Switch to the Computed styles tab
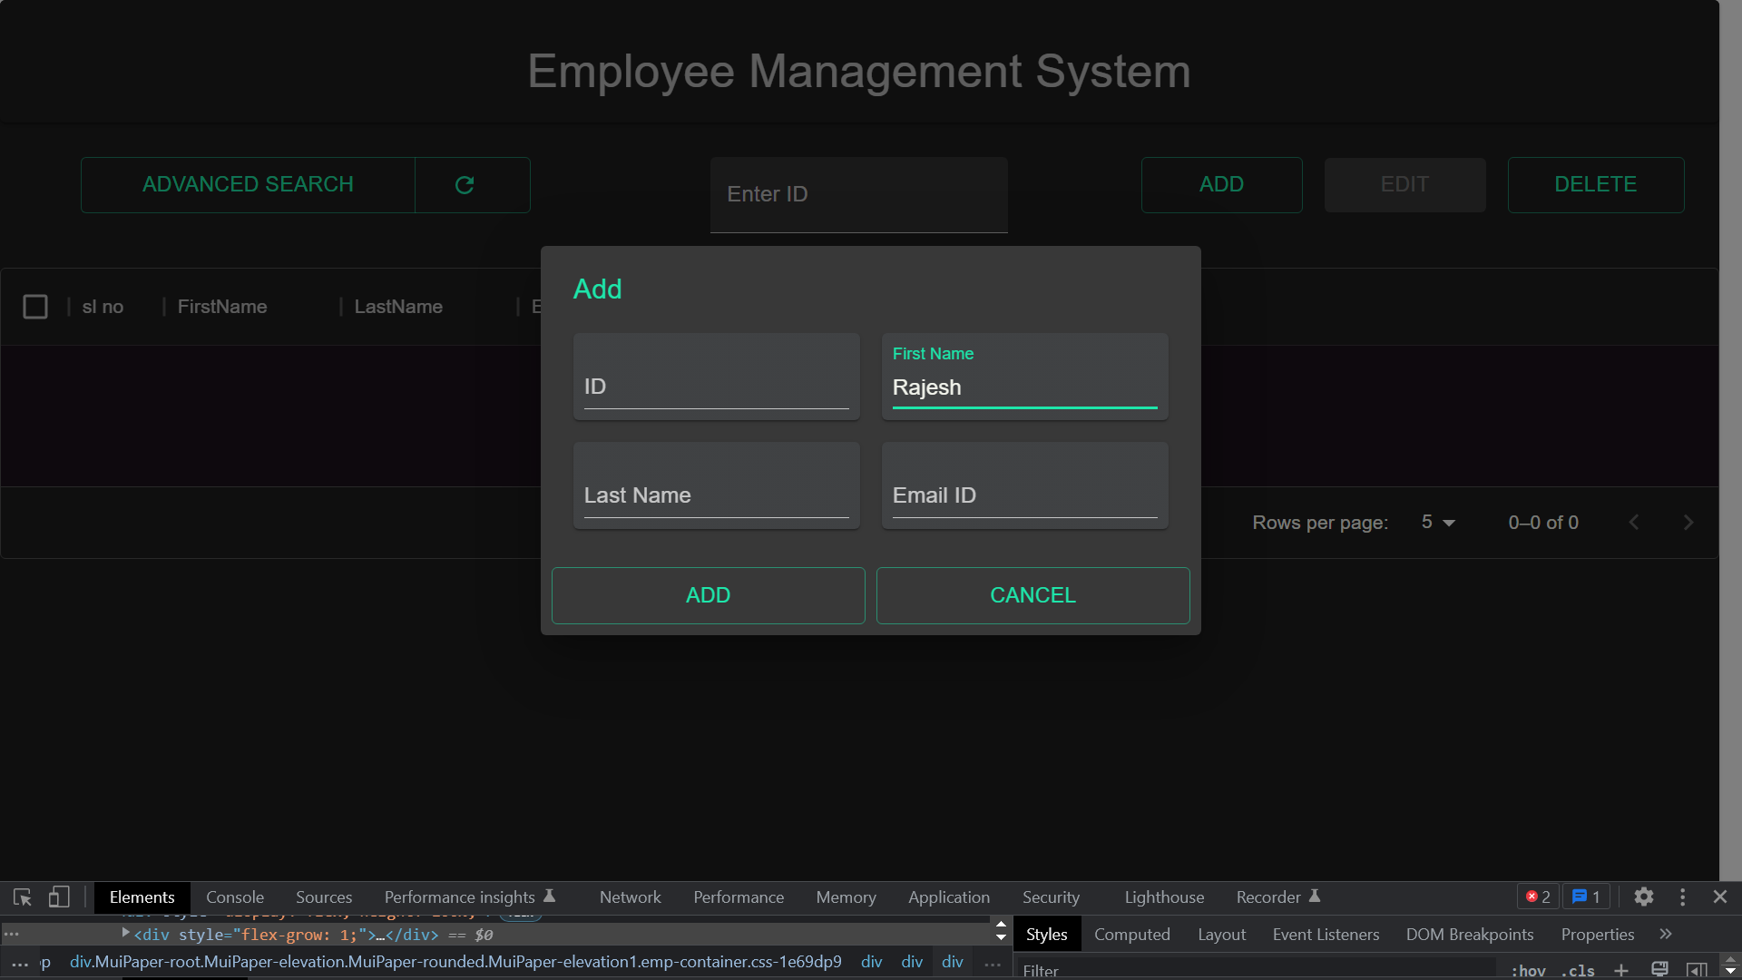1742x980 pixels. point(1131,935)
